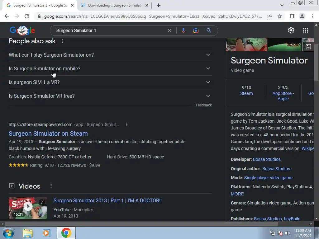Open Google quick settings gear
Image resolution: width=319 pixels, height=239 pixels.
[291, 30]
